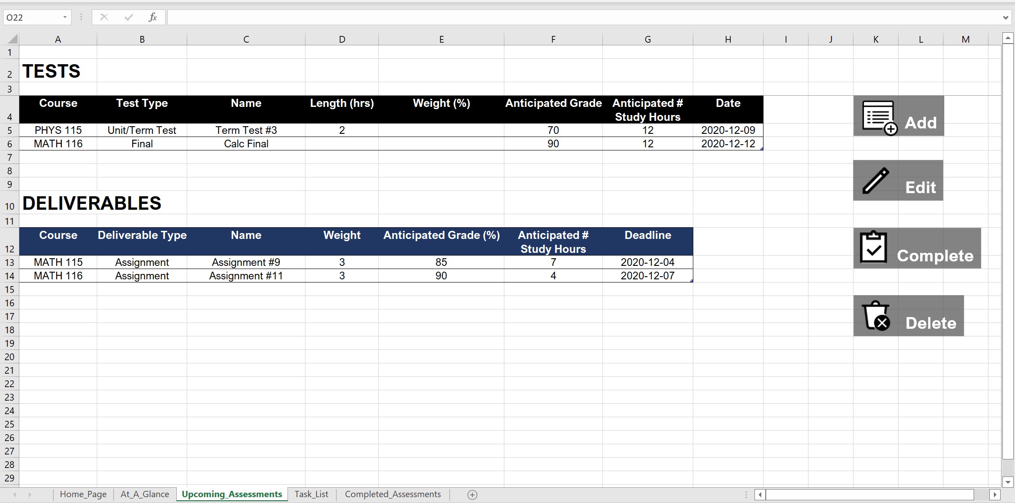This screenshot has width=1015, height=503.
Task: Open the Completed_Assessments tab
Action: [392, 494]
